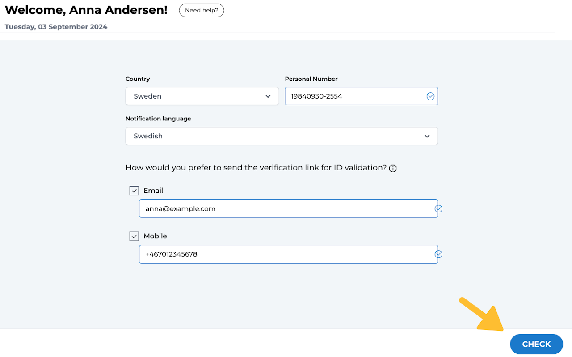Click the validation icon beside the email field
This screenshot has height=357, width=572.
[x=438, y=208]
